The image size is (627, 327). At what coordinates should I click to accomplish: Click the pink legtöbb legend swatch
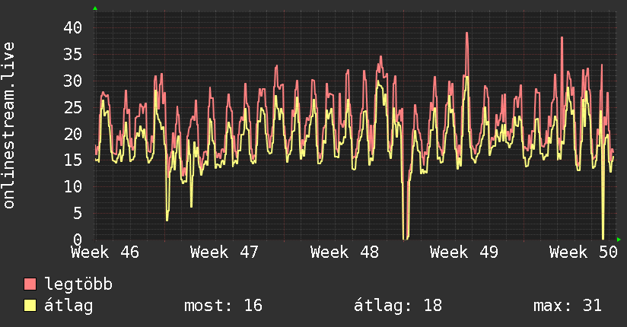click(x=30, y=284)
